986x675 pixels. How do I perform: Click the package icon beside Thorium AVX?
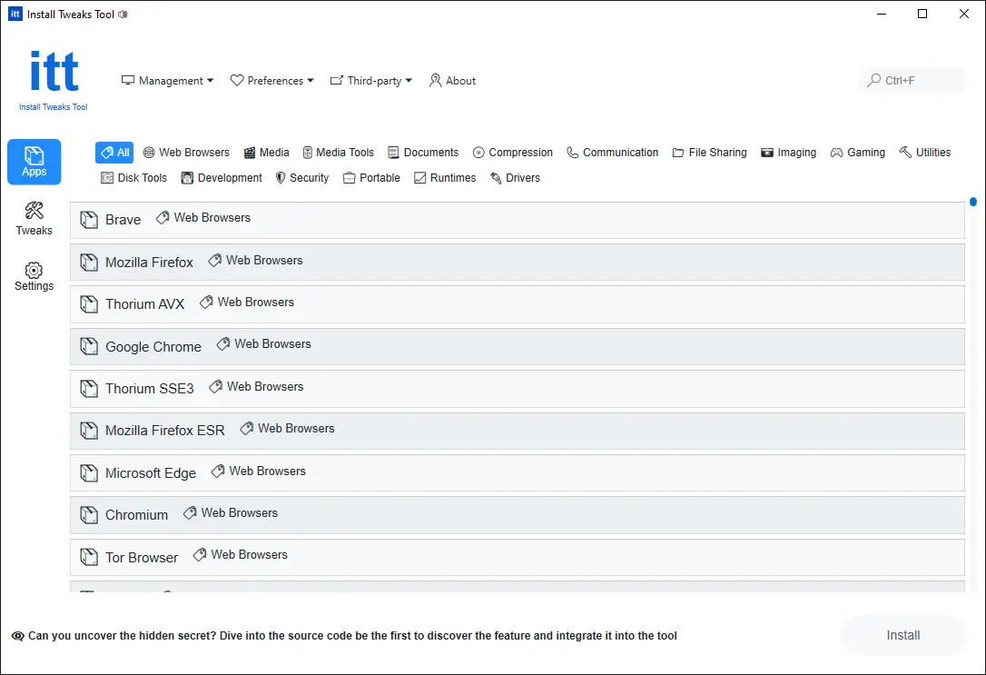coord(89,304)
